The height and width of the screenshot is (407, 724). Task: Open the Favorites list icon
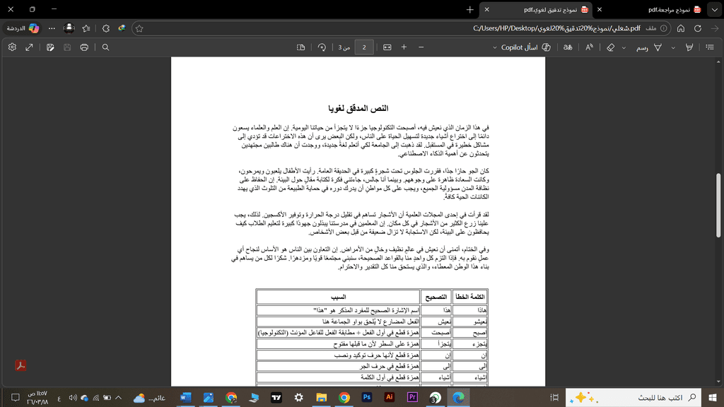(x=86, y=28)
